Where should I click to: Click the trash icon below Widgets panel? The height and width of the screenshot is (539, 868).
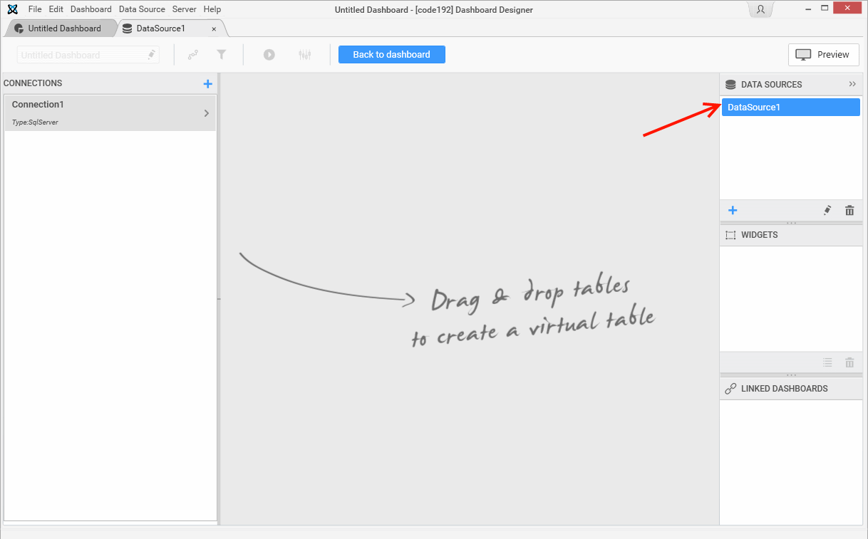[849, 362]
